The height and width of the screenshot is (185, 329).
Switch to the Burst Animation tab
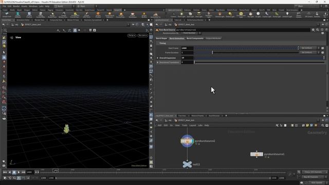coord(177,39)
